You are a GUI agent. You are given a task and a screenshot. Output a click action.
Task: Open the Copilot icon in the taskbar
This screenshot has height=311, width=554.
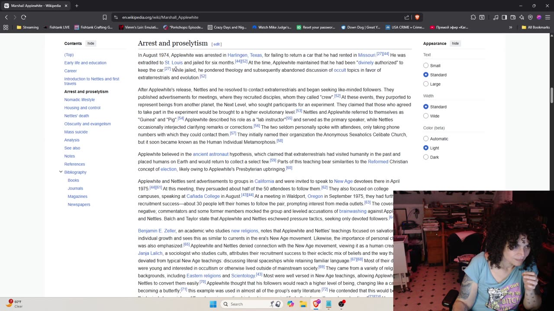[x=290, y=304]
